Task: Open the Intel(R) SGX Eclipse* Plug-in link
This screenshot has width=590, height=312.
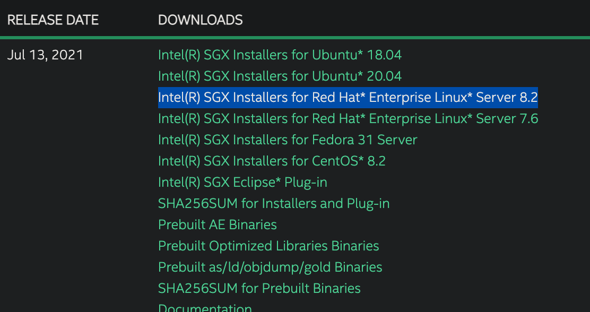Action: pos(241,182)
